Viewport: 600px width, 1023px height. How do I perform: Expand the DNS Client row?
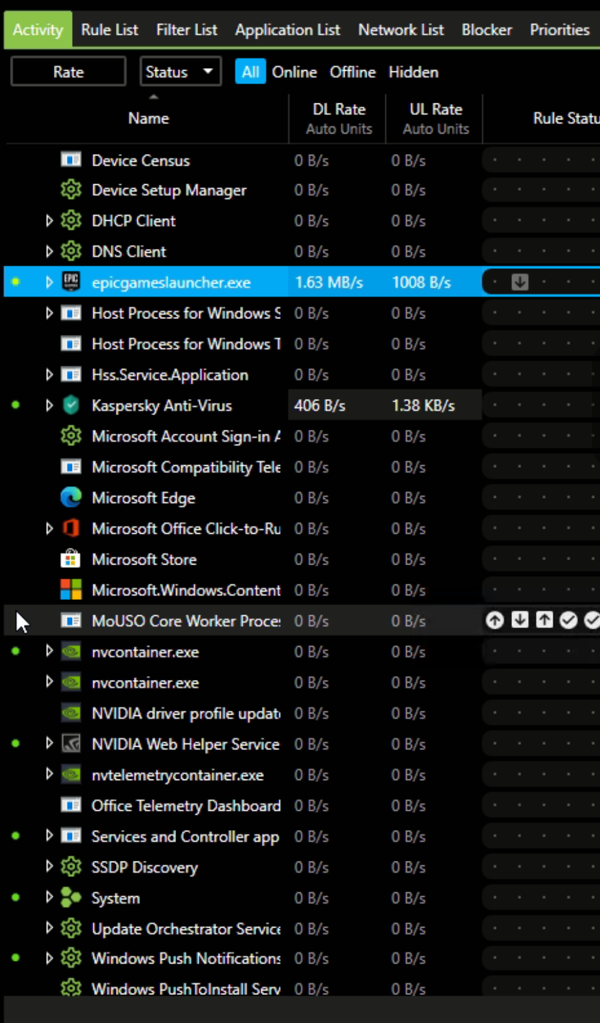(49, 251)
